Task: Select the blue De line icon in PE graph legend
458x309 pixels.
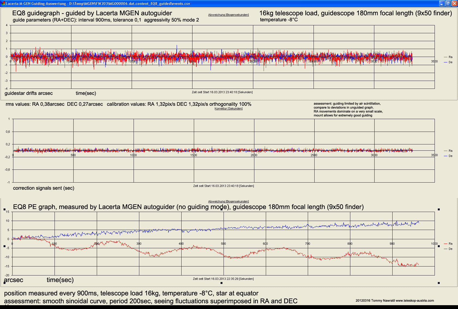Action: tap(446, 249)
